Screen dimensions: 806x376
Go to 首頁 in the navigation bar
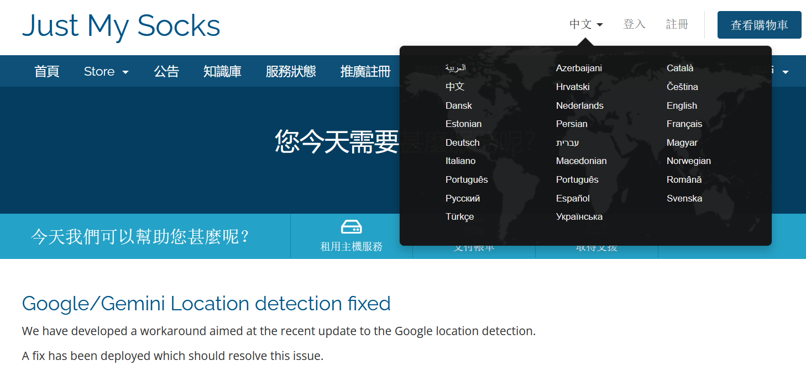[47, 72]
